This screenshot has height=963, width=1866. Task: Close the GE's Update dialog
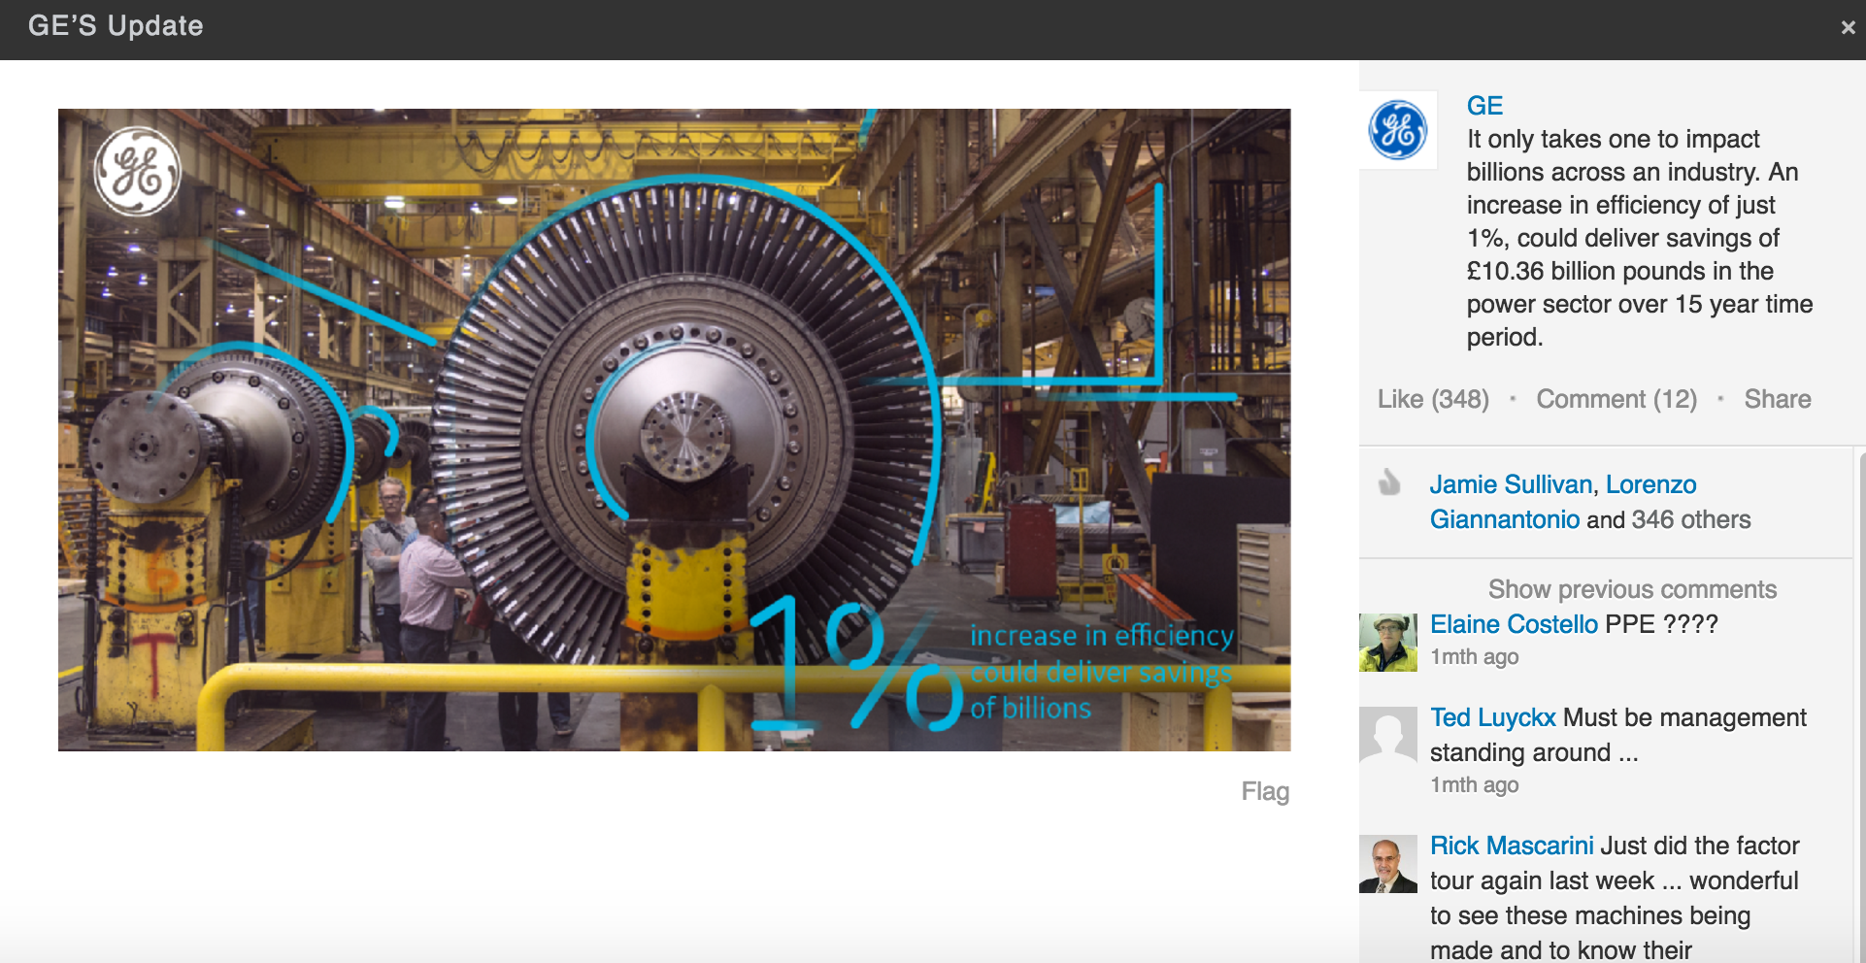click(1848, 28)
